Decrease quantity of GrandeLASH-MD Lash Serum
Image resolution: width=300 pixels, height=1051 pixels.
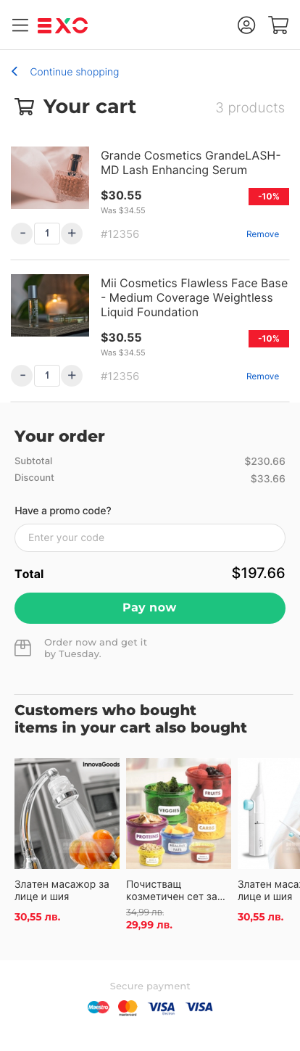pyautogui.click(x=22, y=234)
